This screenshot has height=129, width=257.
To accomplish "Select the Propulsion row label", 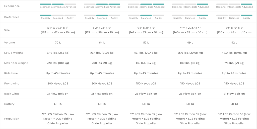I will (12, 119).
